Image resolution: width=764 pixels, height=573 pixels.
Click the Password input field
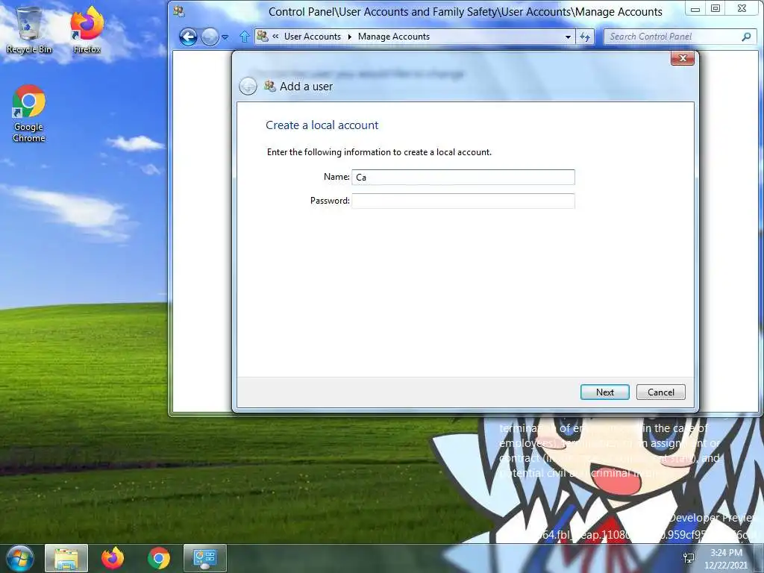(x=463, y=201)
